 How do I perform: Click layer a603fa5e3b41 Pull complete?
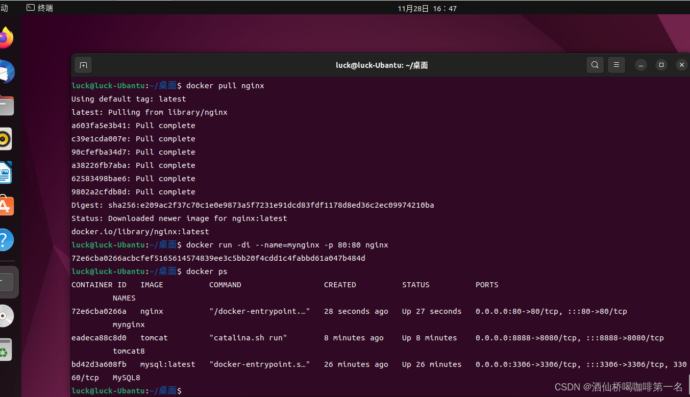pos(133,126)
